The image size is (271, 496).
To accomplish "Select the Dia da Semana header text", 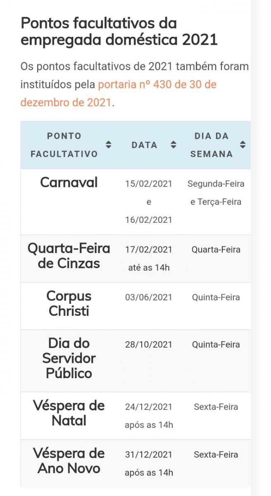I will [212, 145].
